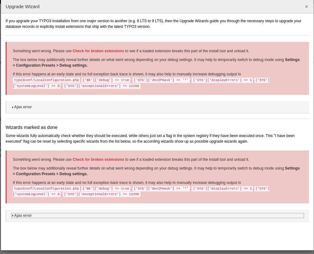Open first 'Check for broken extensions' link
The width and height of the screenshot is (314, 254).
click(98, 51)
